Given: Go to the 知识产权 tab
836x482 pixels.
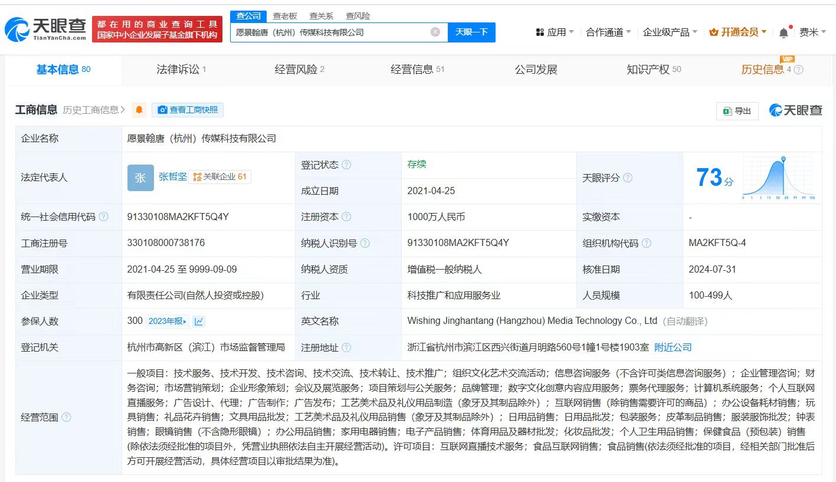Looking at the screenshot, I should coord(654,70).
